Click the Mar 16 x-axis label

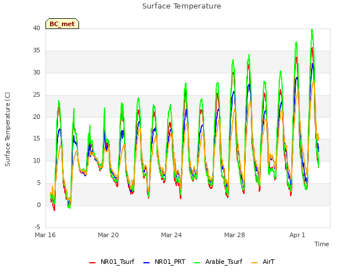[45, 235]
